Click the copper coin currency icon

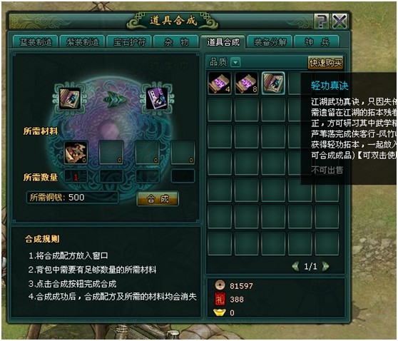point(220,285)
